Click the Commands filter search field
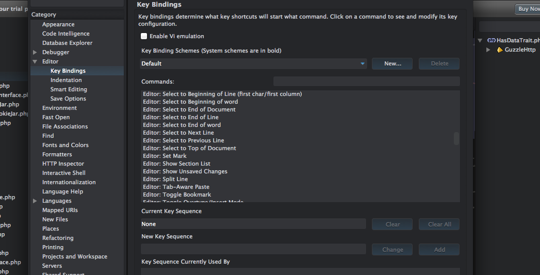The image size is (540, 275). [x=366, y=82]
